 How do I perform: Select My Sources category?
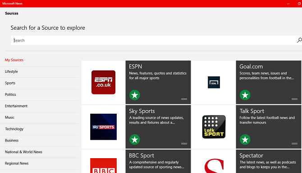coord(14,60)
